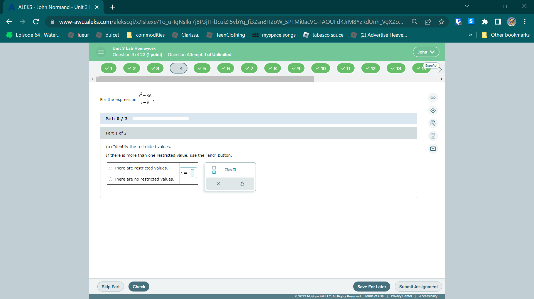Image resolution: width=534 pixels, height=299 pixels.
Task: Bookmark this page with the star
Action: [441, 22]
